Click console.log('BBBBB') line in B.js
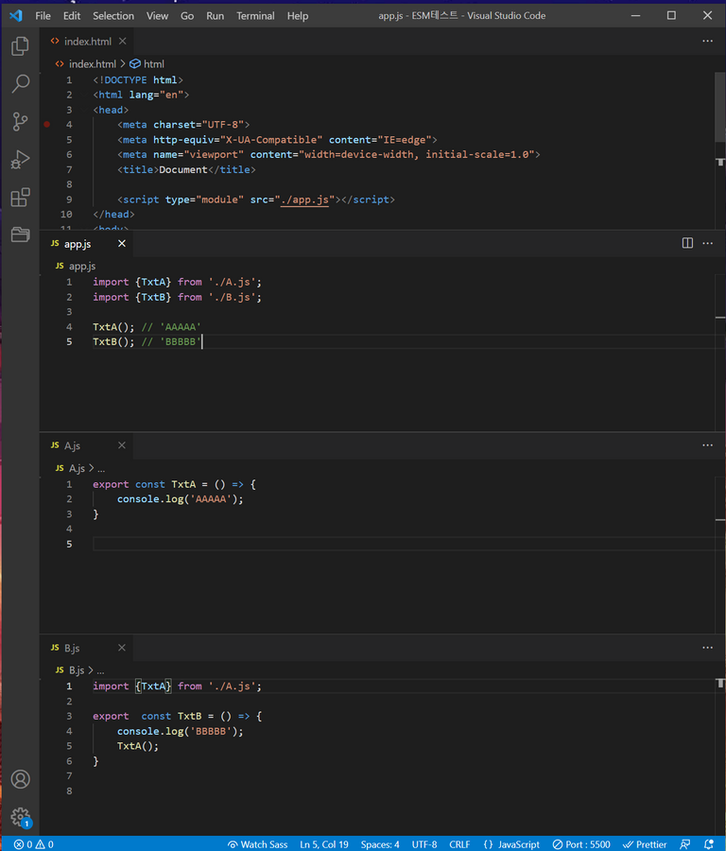The width and height of the screenshot is (726, 851). [181, 732]
